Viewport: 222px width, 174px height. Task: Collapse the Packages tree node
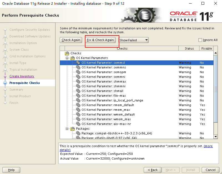[x=67, y=129]
